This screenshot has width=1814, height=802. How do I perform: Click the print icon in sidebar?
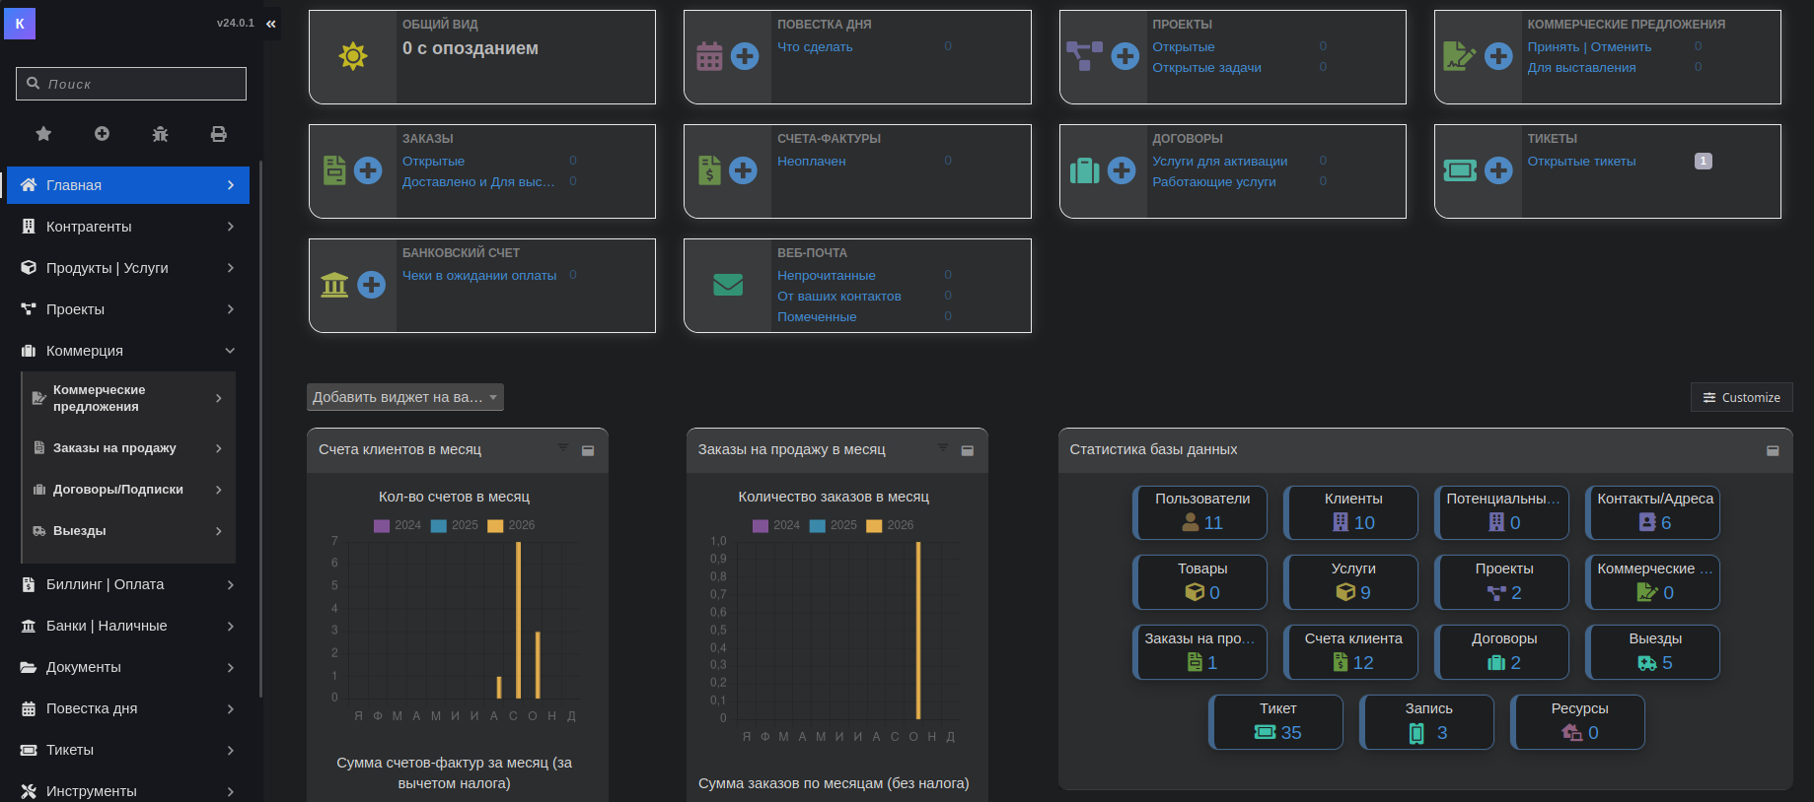coord(219,134)
